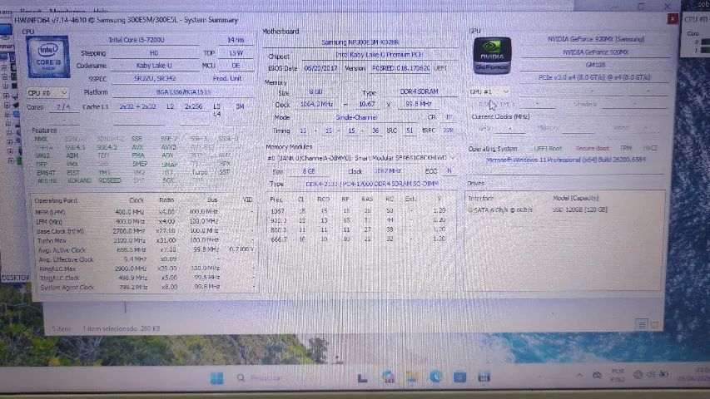Click the Kaby Lake U codename field
The image size is (710, 399).
tap(155, 66)
